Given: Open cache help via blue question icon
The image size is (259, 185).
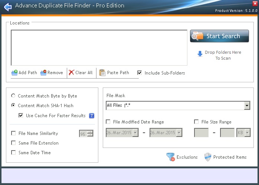Looking at the screenshot, I should (x=92, y=116).
